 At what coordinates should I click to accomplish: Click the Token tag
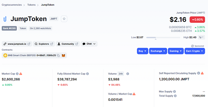(23, 28)
